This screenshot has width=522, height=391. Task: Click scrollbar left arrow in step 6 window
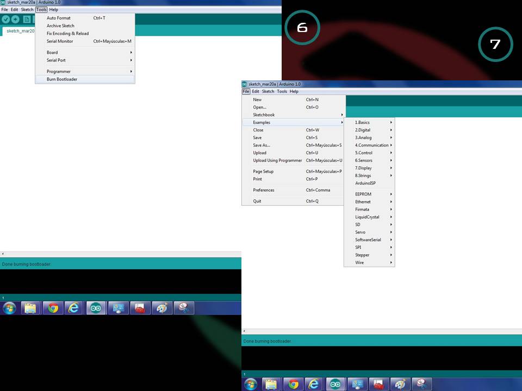tap(3, 254)
